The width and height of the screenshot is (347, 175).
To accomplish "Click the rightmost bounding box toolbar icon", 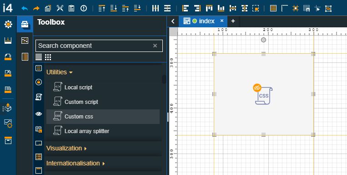I will click(328, 8).
